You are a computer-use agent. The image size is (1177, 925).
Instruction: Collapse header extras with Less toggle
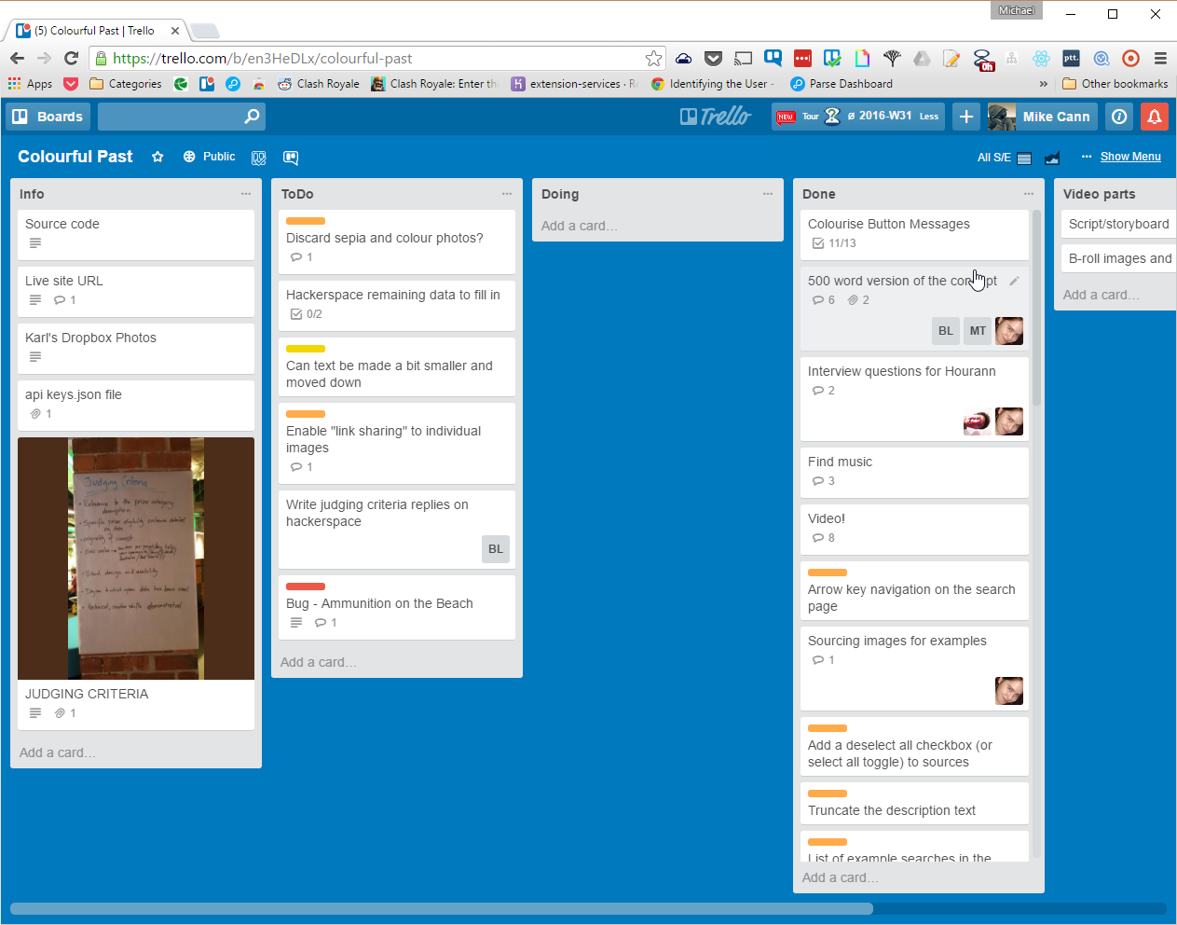pos(929,117)
